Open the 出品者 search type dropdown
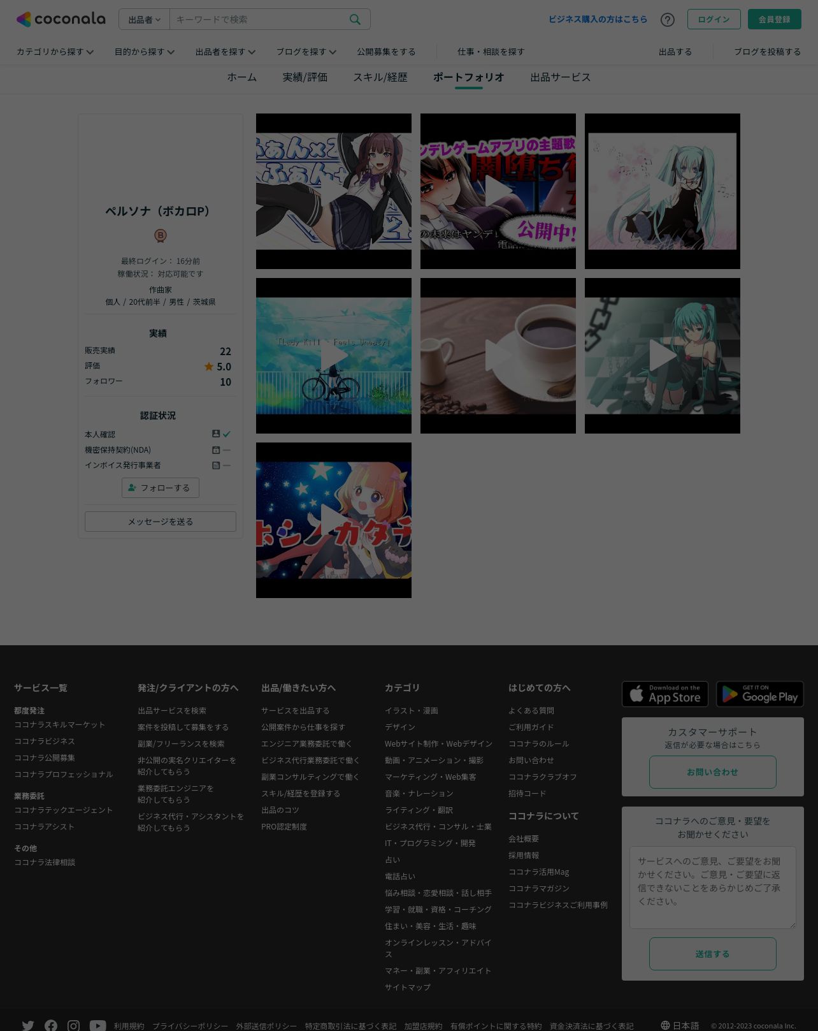Screen dimensions: 818x1031 [145, 20]
